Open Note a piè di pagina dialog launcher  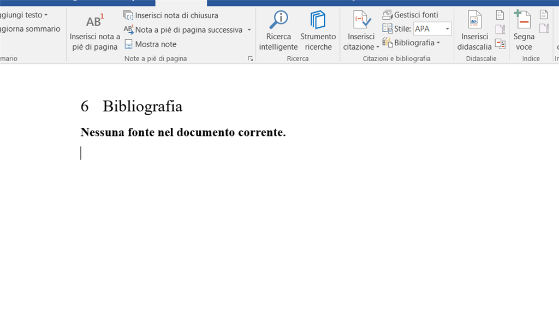click(251, 58)
